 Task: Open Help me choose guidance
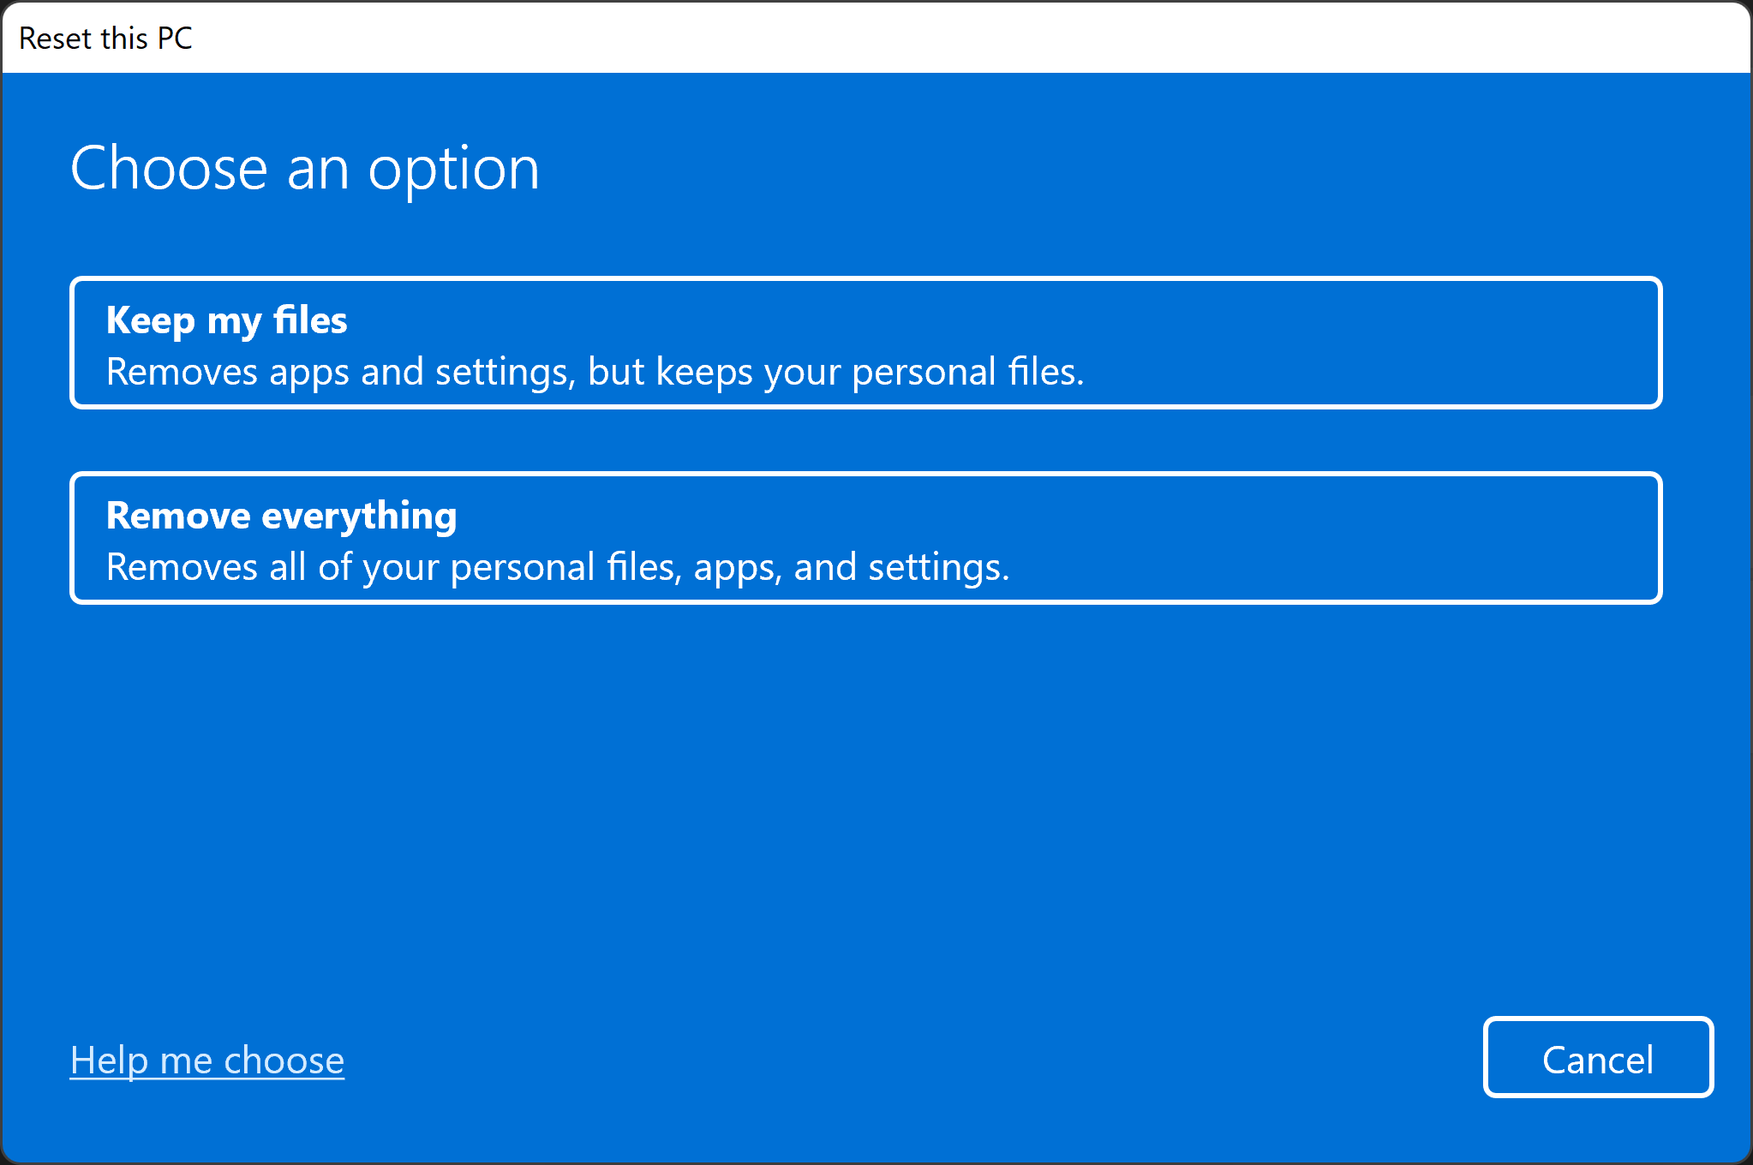click(x=209, y=1060)
